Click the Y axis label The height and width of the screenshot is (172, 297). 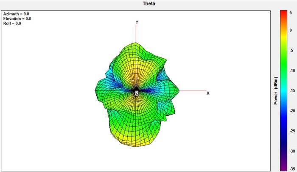pyautogui.click(x=137, y=22)
